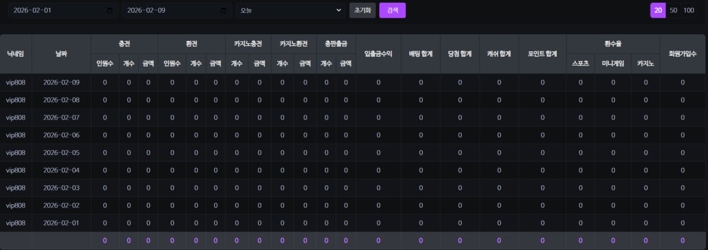Image resolution: width=708 pixels, height=250 pixels.
Task: Select the 입출금수익 column header
Action: point(378,54)
